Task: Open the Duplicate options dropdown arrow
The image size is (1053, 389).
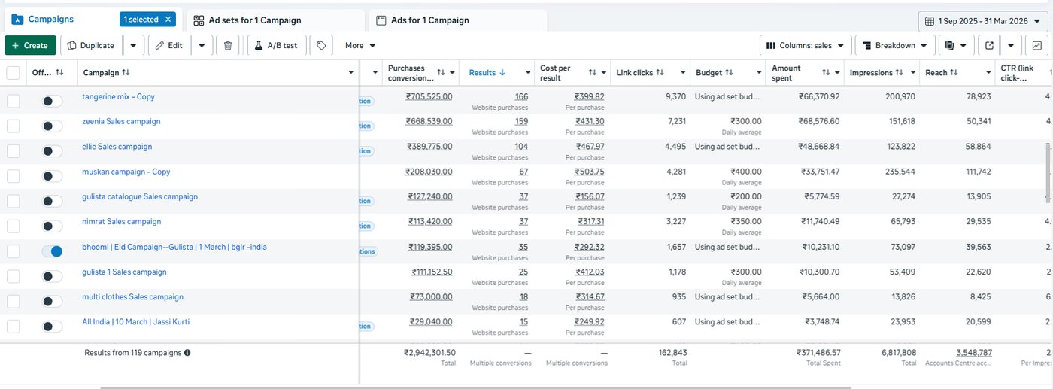Action: 133,45
